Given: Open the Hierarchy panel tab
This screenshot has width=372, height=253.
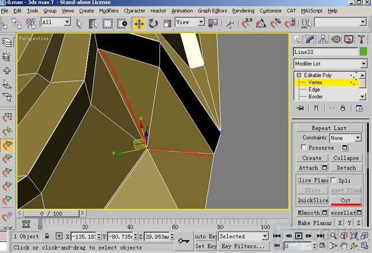Looking at the screenshot, I should pos(323,39).
